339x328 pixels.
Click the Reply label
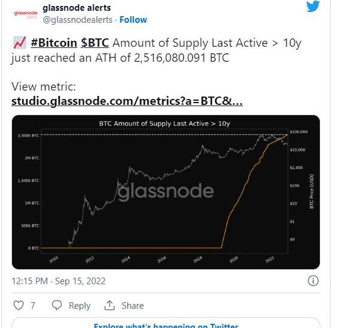[80, 305]
